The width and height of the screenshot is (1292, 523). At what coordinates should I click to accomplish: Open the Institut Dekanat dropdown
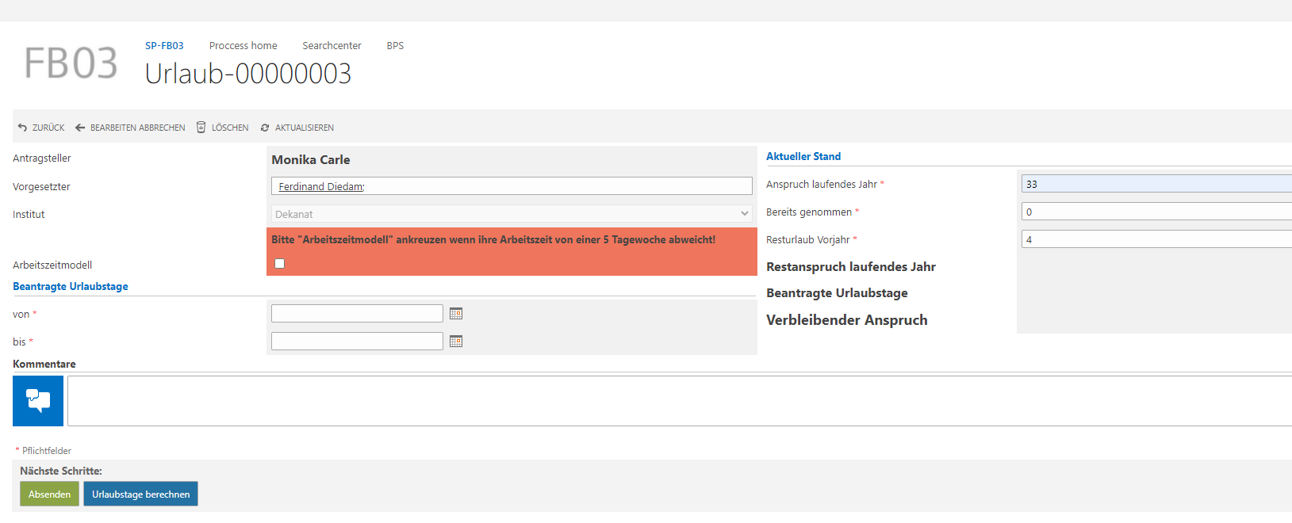coord(512,214)
